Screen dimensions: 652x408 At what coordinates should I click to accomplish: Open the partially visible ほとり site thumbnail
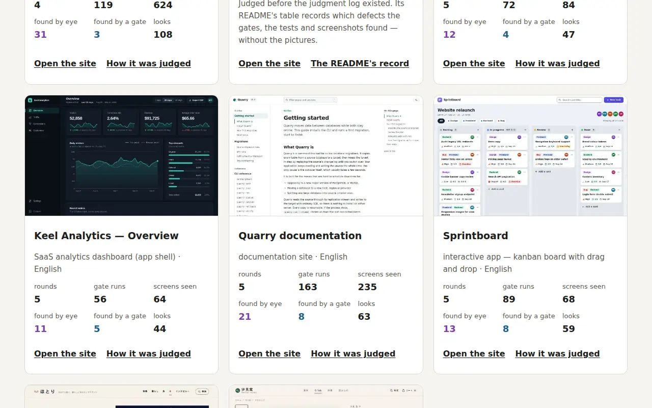121,397
